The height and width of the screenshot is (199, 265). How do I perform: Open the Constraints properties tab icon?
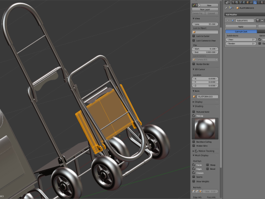pyautogui.click(x=251, y=2)
